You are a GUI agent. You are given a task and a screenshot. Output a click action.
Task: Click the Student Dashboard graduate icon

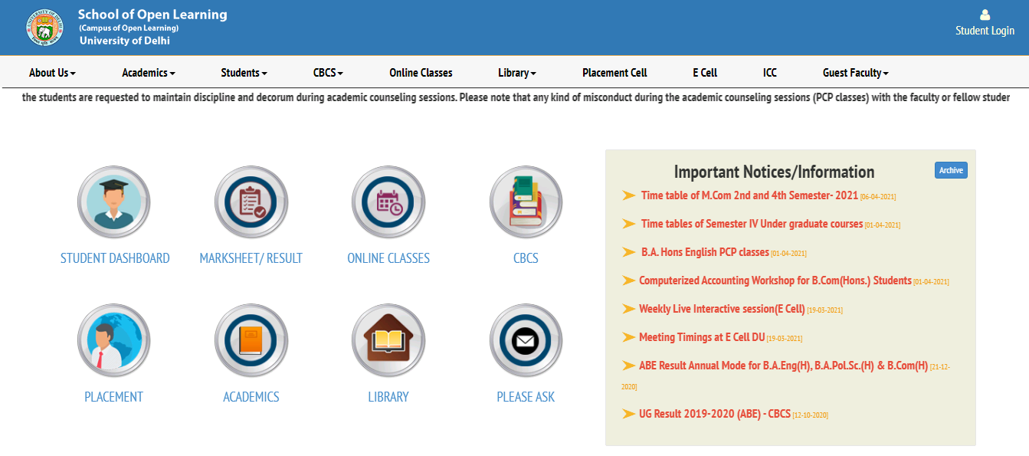point(114,202)
